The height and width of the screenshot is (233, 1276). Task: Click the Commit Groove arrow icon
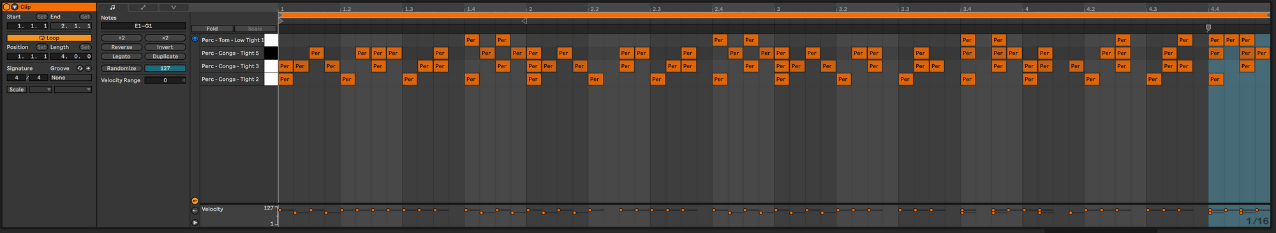[x=88, y=68]
